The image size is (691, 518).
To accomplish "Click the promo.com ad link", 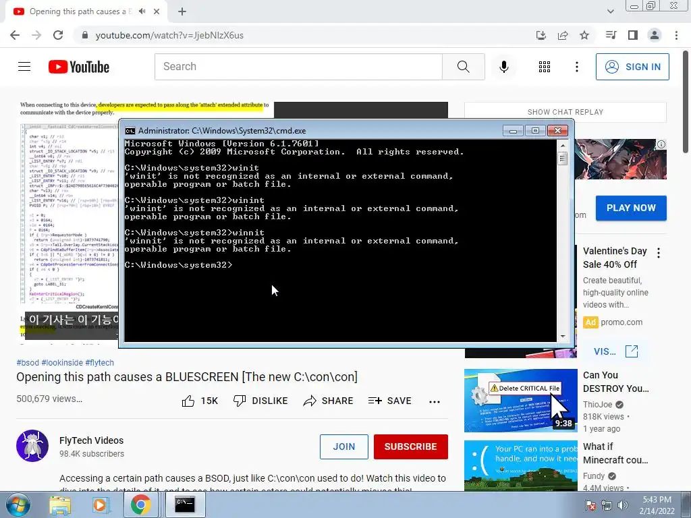I will (621, 322).
